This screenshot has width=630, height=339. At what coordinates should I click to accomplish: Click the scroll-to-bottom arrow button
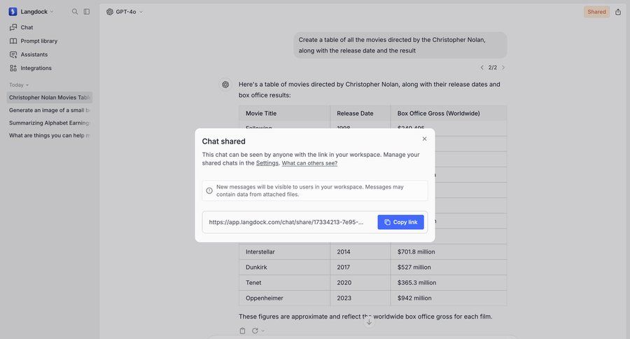pos(369,321)
